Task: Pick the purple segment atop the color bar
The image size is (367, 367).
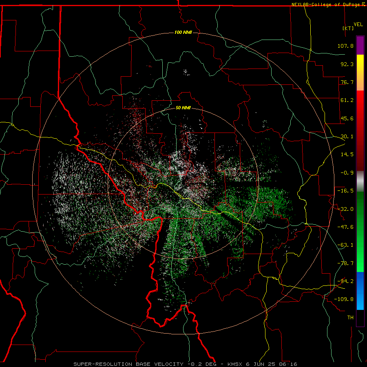Action: click(360, 45)
